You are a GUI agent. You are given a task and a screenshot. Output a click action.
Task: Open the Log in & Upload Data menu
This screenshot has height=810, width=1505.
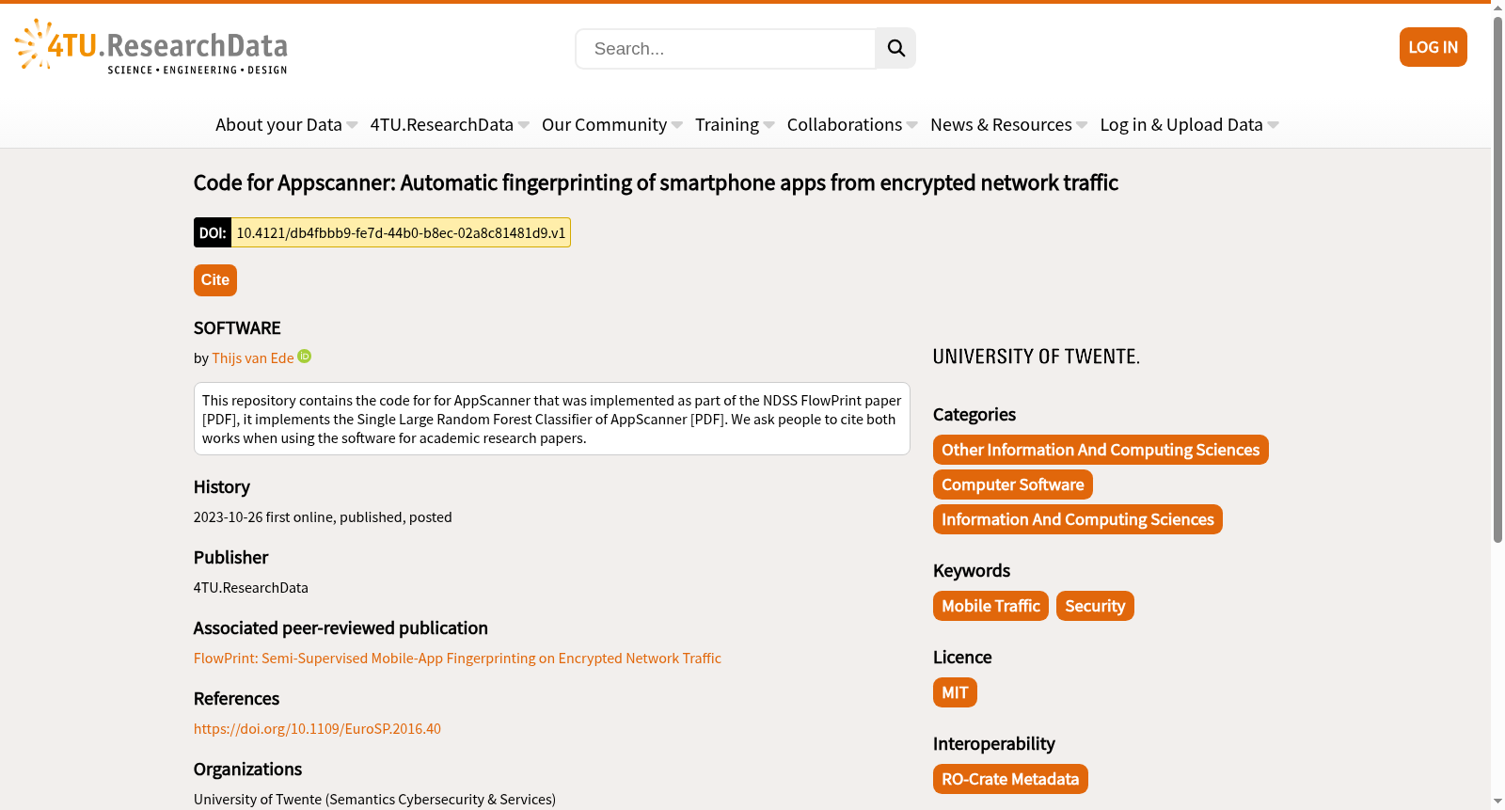[x=1181, y=124]
